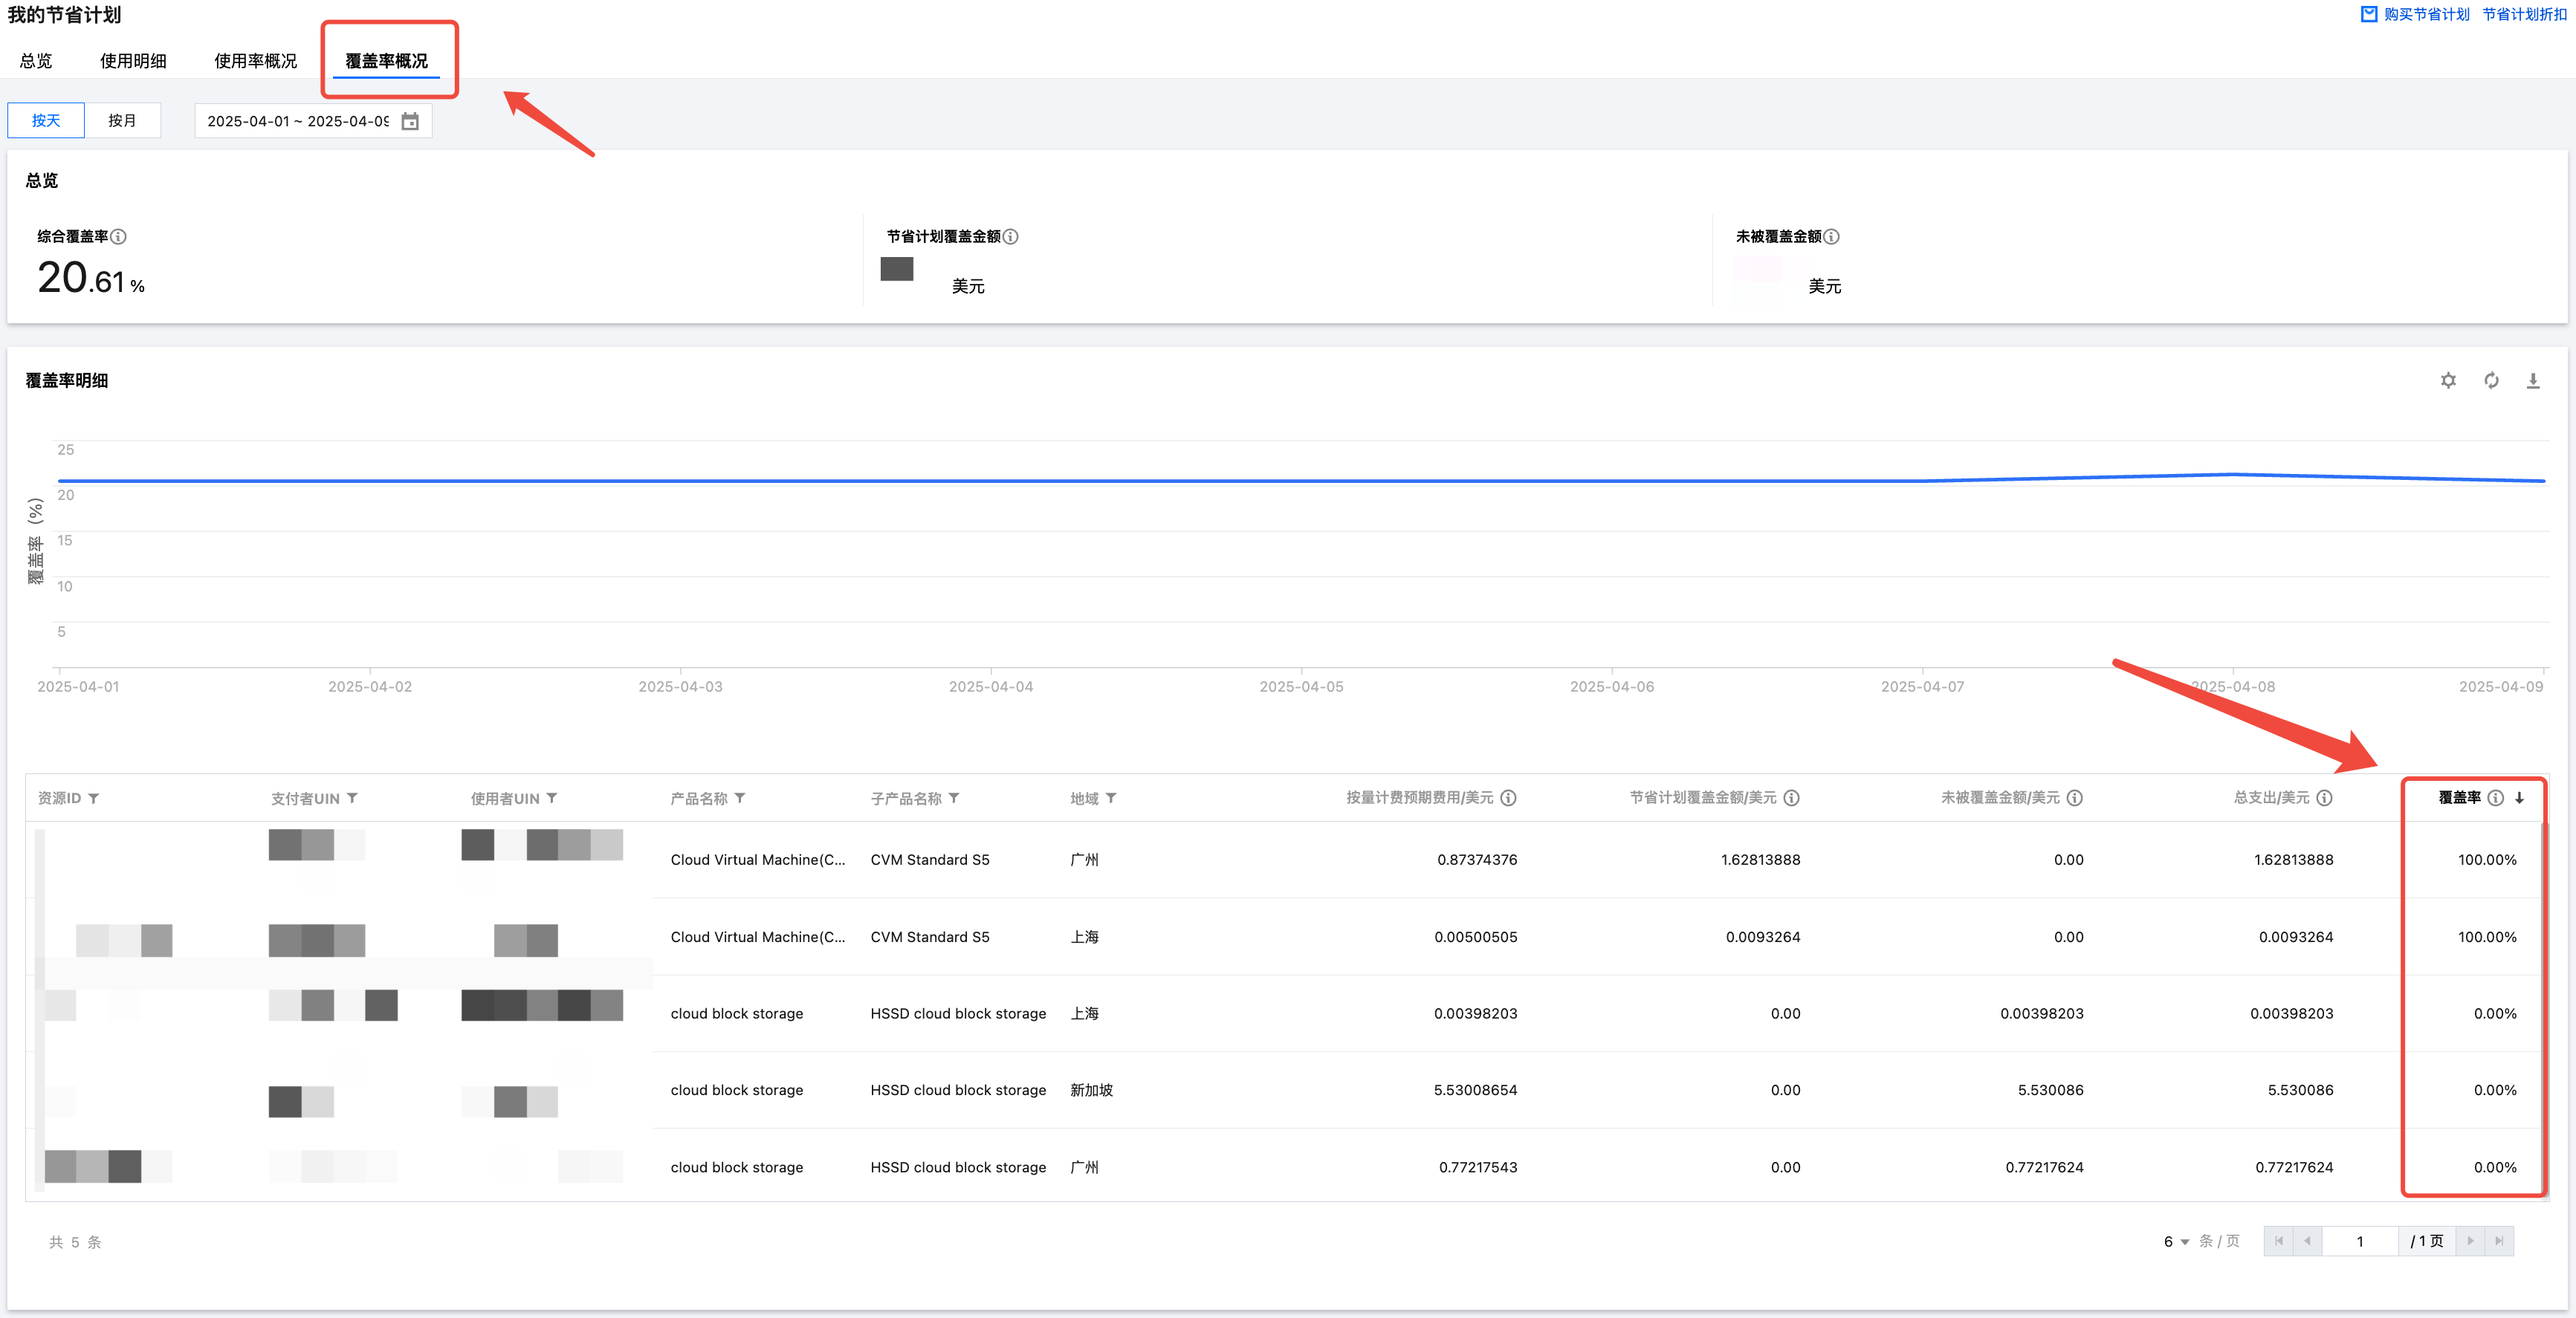Switch to 使用率概况 tab
This screenshot has width=2576, height=1318.
pyautogui.click(x=255, y=61)
